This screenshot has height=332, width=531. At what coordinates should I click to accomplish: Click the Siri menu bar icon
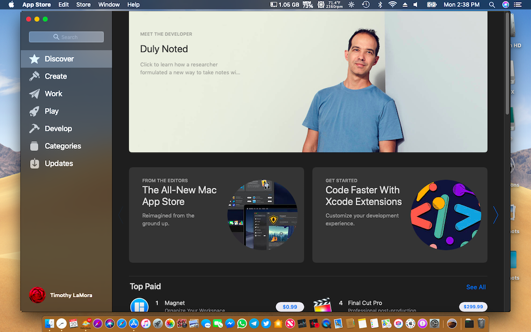click(x=505, y=5)
